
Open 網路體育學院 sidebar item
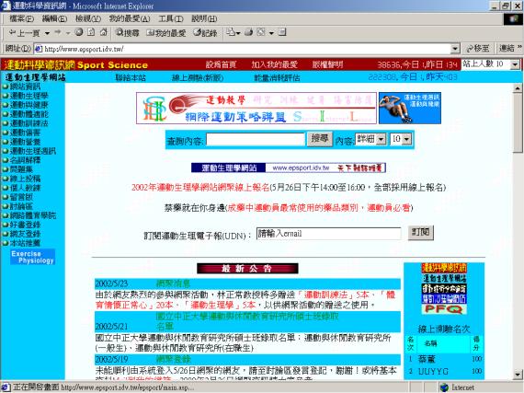click(x=33, y=215)
